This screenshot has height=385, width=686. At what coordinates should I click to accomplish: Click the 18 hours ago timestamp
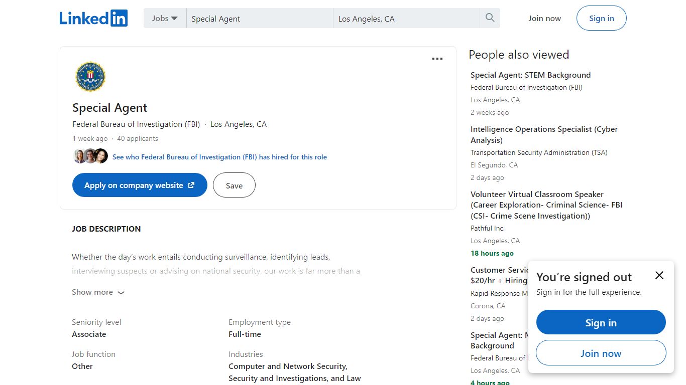[492, 253]
